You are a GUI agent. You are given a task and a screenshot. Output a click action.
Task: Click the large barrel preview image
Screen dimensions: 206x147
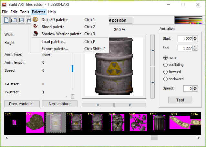coord(114,67)
